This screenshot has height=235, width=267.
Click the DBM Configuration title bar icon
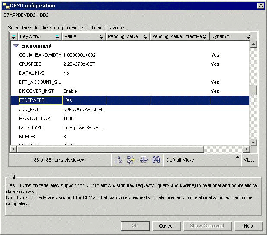pos(6,6)
